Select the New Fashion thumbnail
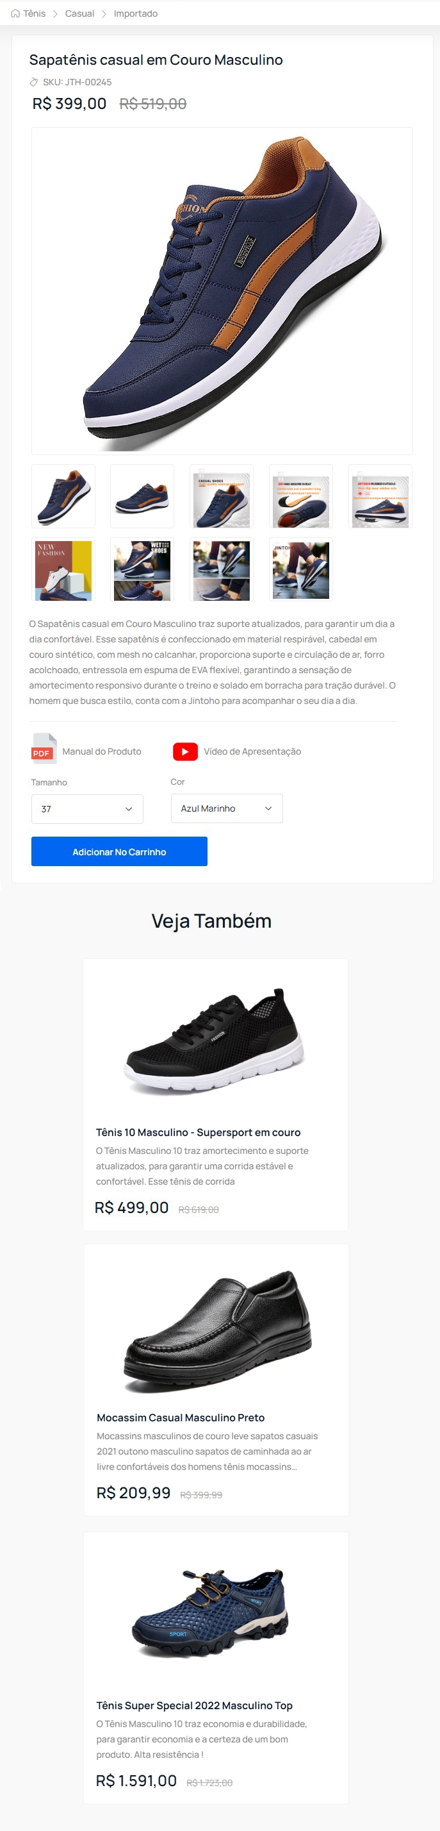 63,570
